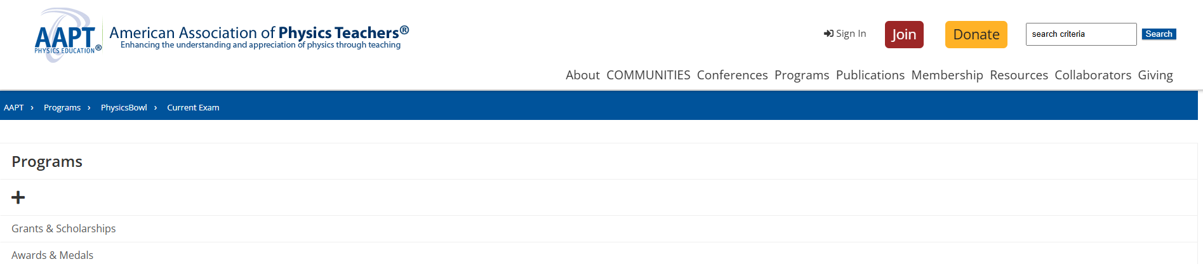Open Grants & Scholarships link
Screen dimensions: 1203x264
63,228
